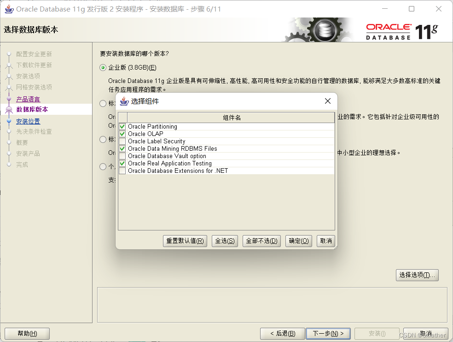Click the 帮助(H) button

pos(27,333)
